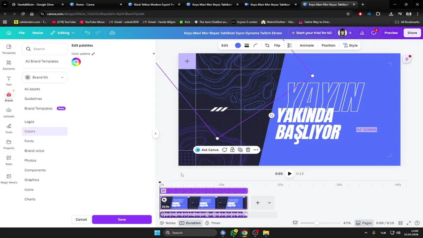This screenshot has height=238, width=423.
Task: Adjust the zoom slider handle
Action: point(317,223)
